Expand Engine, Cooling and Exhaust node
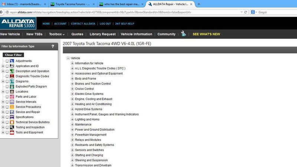 [x=72, y=99]
